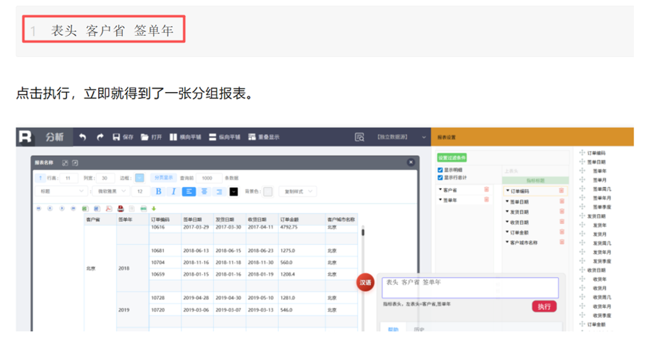The height and width of the screenshot is (341, 647).
Task: Toggle the 分页显示 pagination option
Action: coord(163,178)
